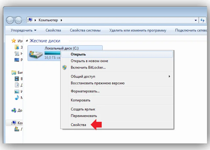
Task: Expand the Упорядочить dropdown menu
Action: (24, 30)
